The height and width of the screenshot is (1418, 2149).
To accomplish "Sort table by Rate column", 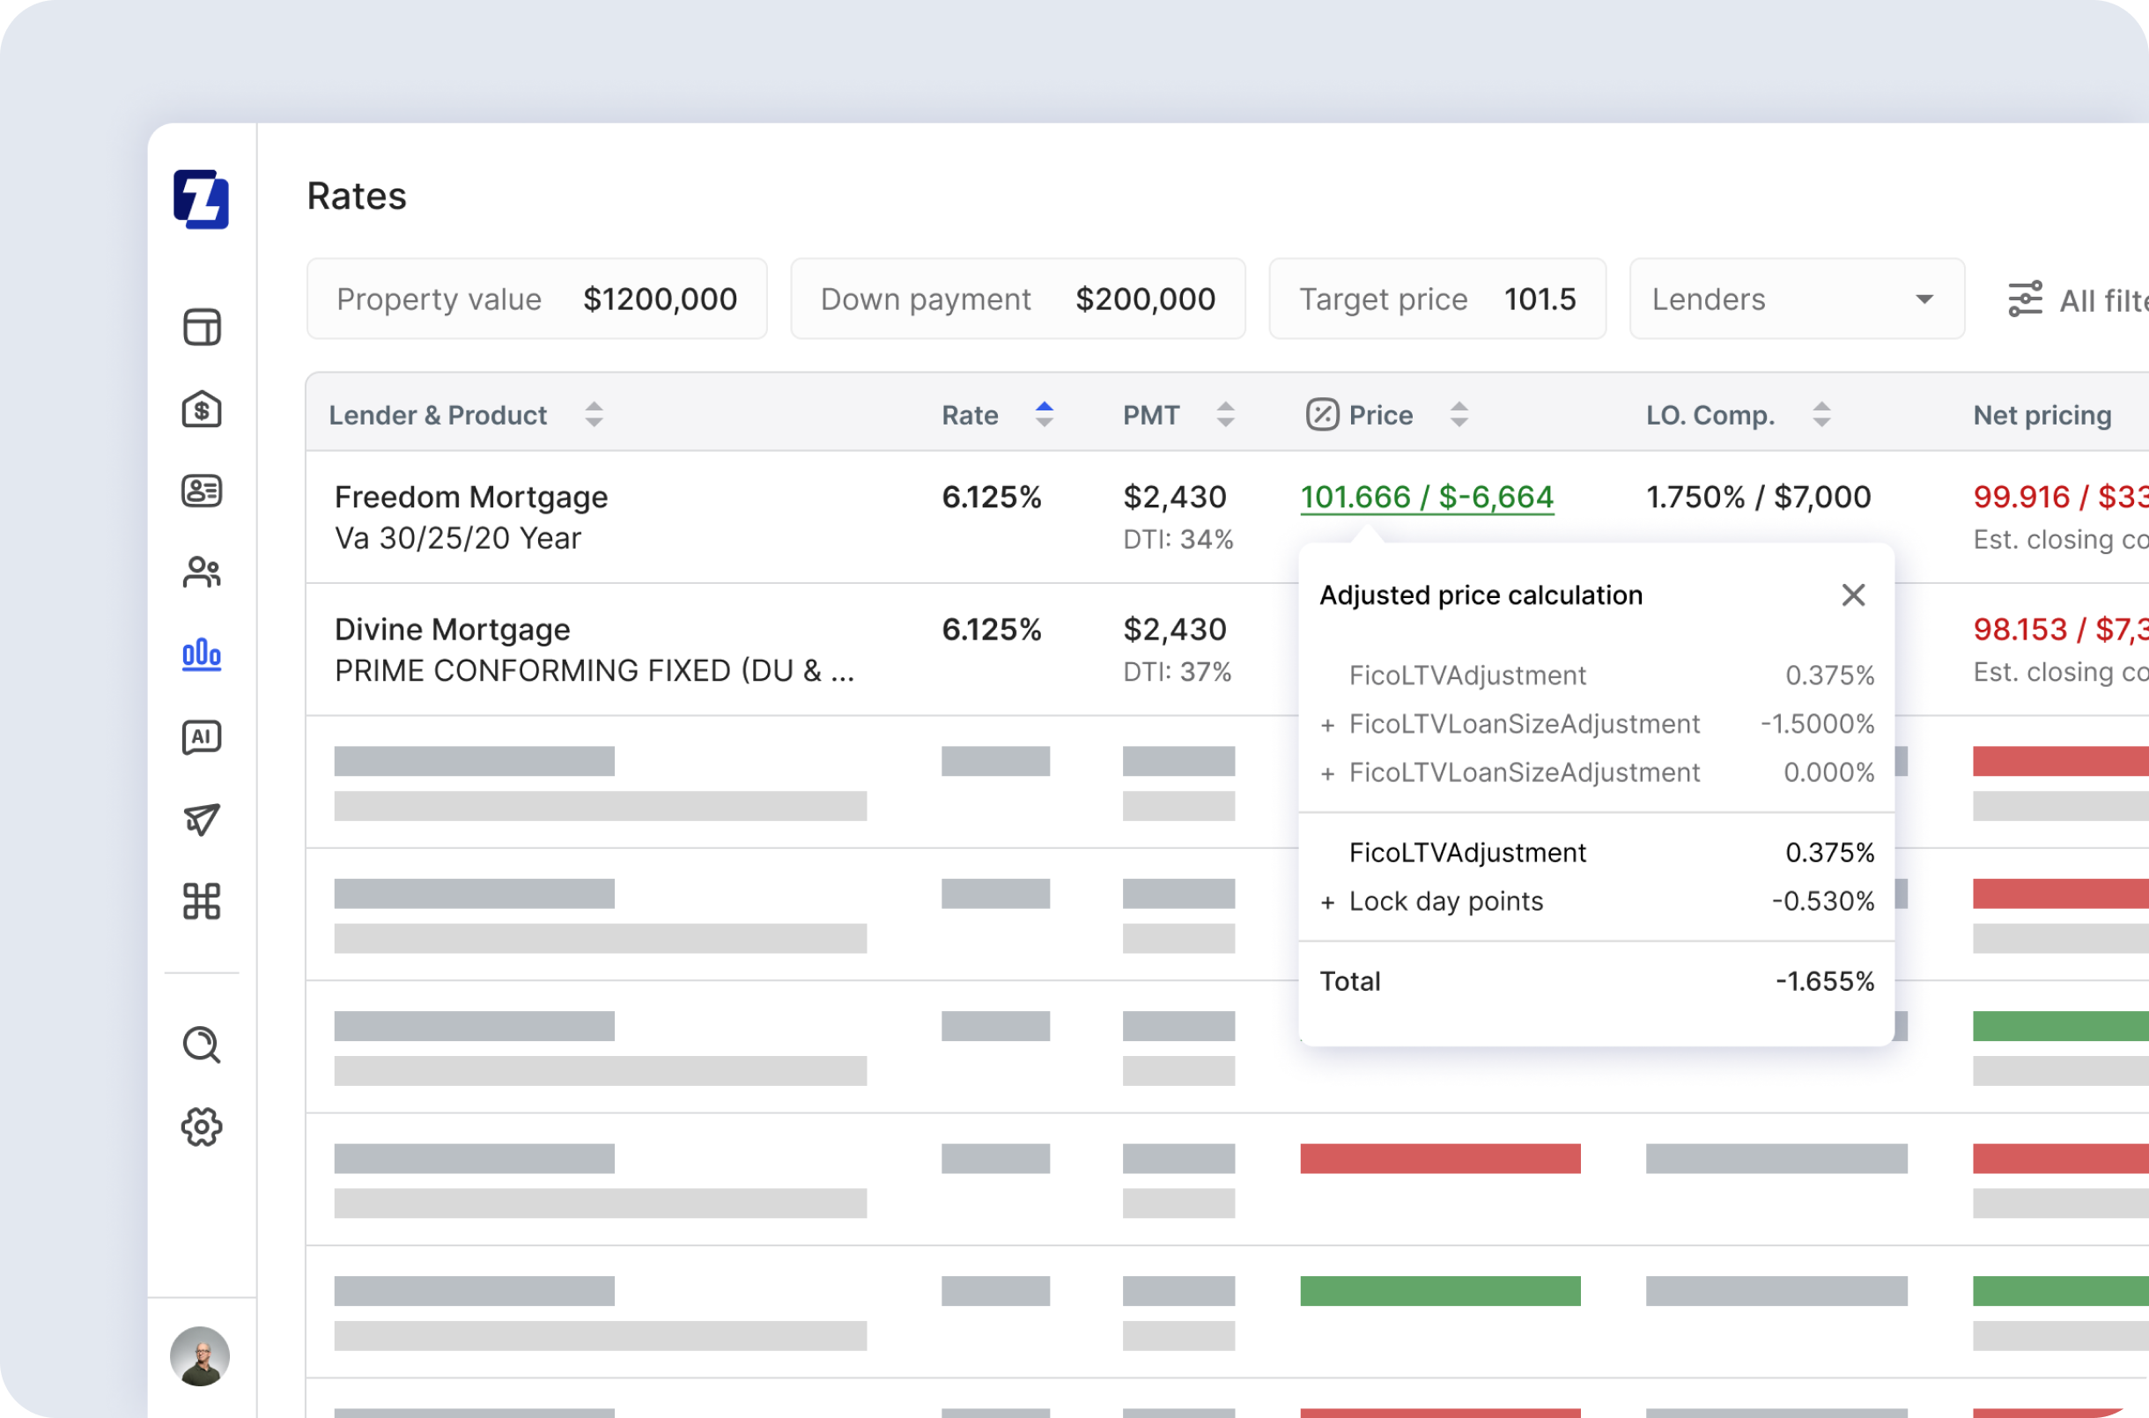I will [1044, 415].
